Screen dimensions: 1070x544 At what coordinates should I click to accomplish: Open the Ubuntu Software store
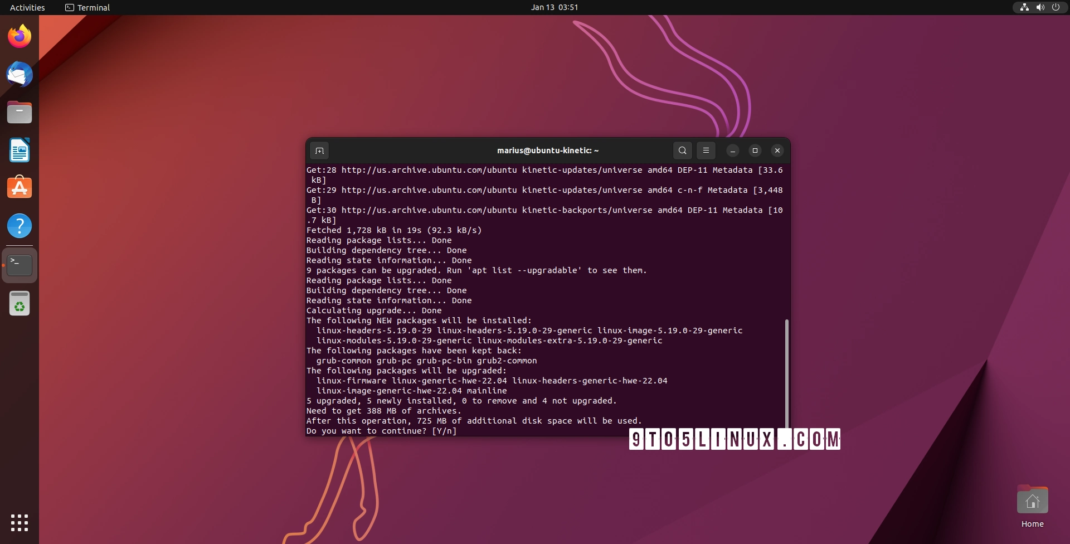click(x=20, y=188)
